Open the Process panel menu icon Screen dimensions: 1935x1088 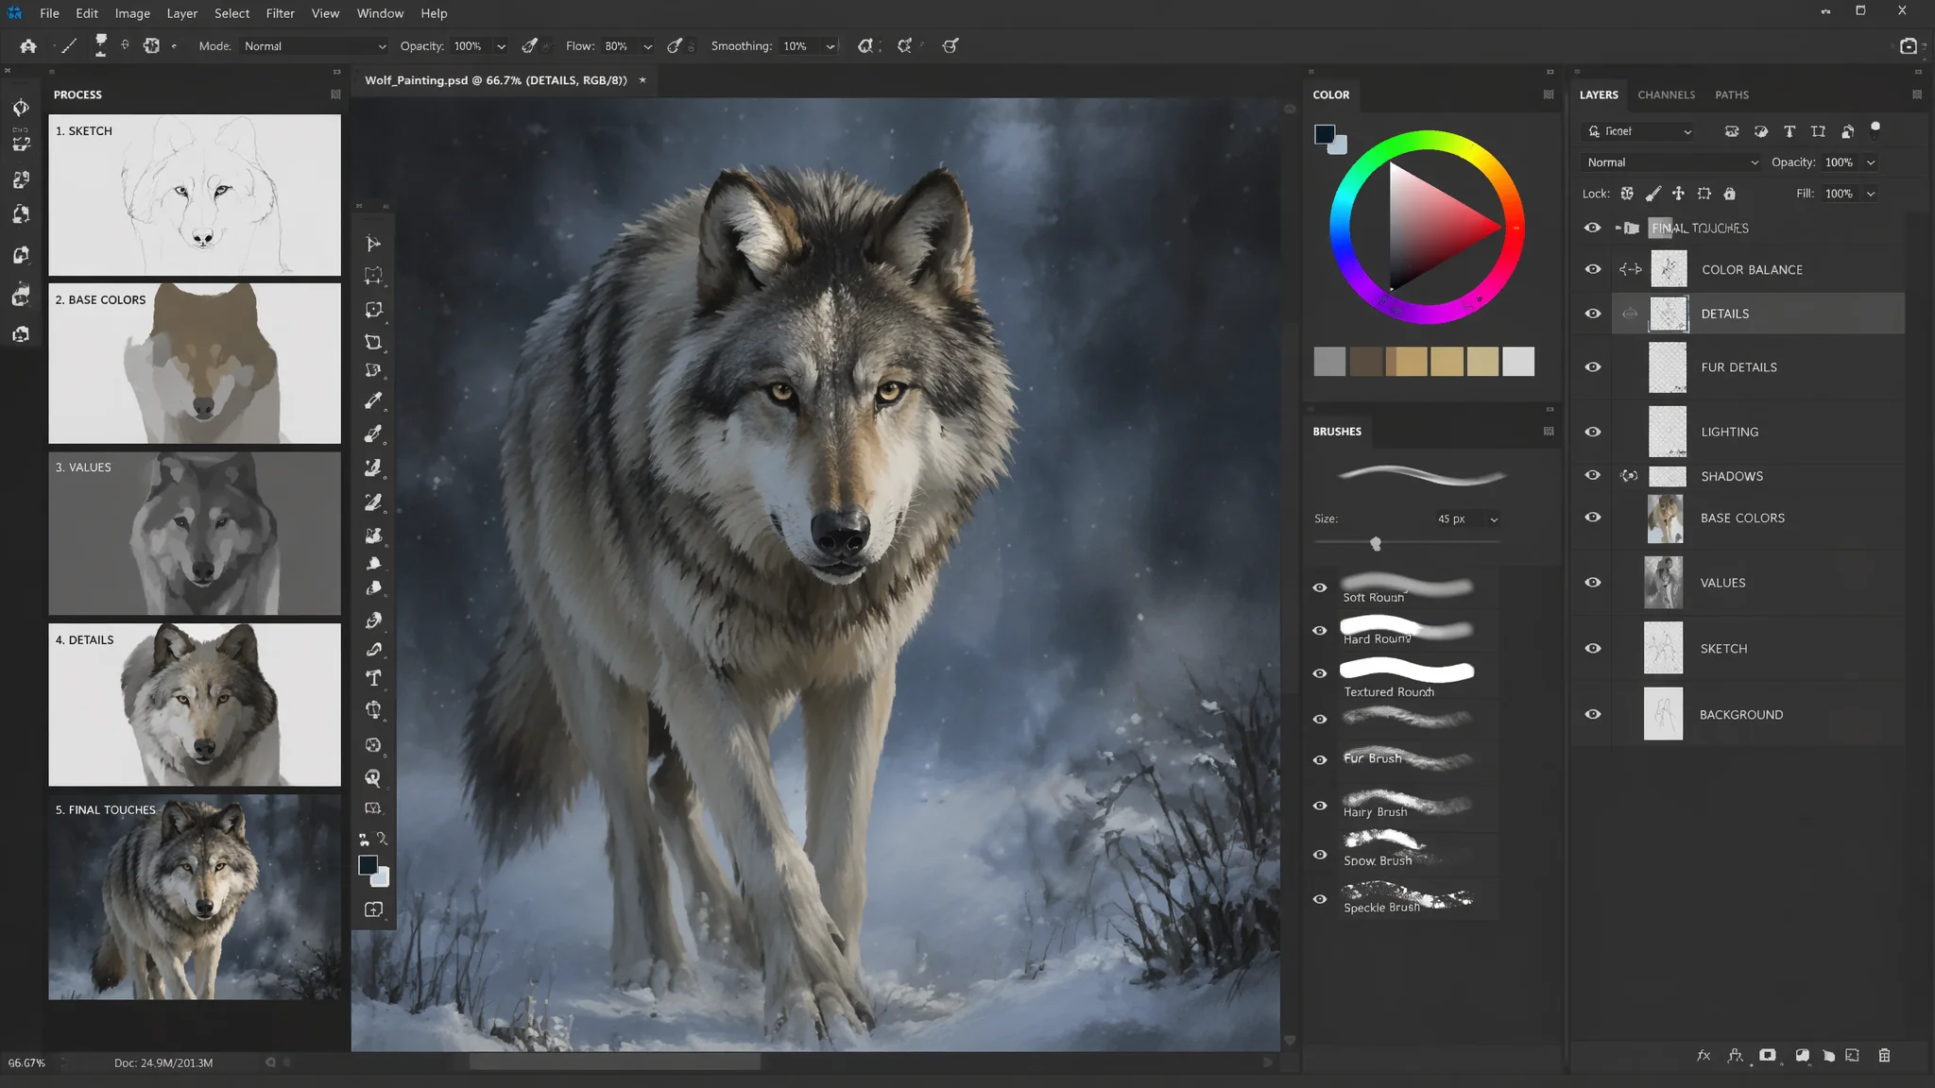tap(335, 94)
